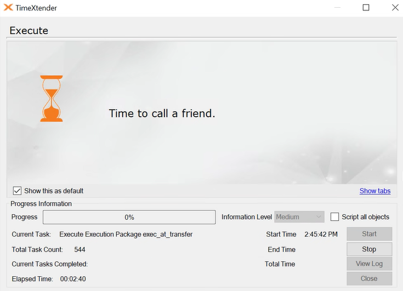Image resolution: width=403 pixels, height=291 pixels.
Task: Select the 'Time to call a friend.' message
Action: tap(162, 113)
